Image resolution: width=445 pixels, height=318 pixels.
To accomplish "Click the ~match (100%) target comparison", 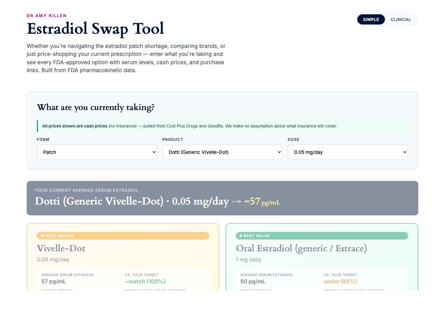I will click(x=145, y=281).
